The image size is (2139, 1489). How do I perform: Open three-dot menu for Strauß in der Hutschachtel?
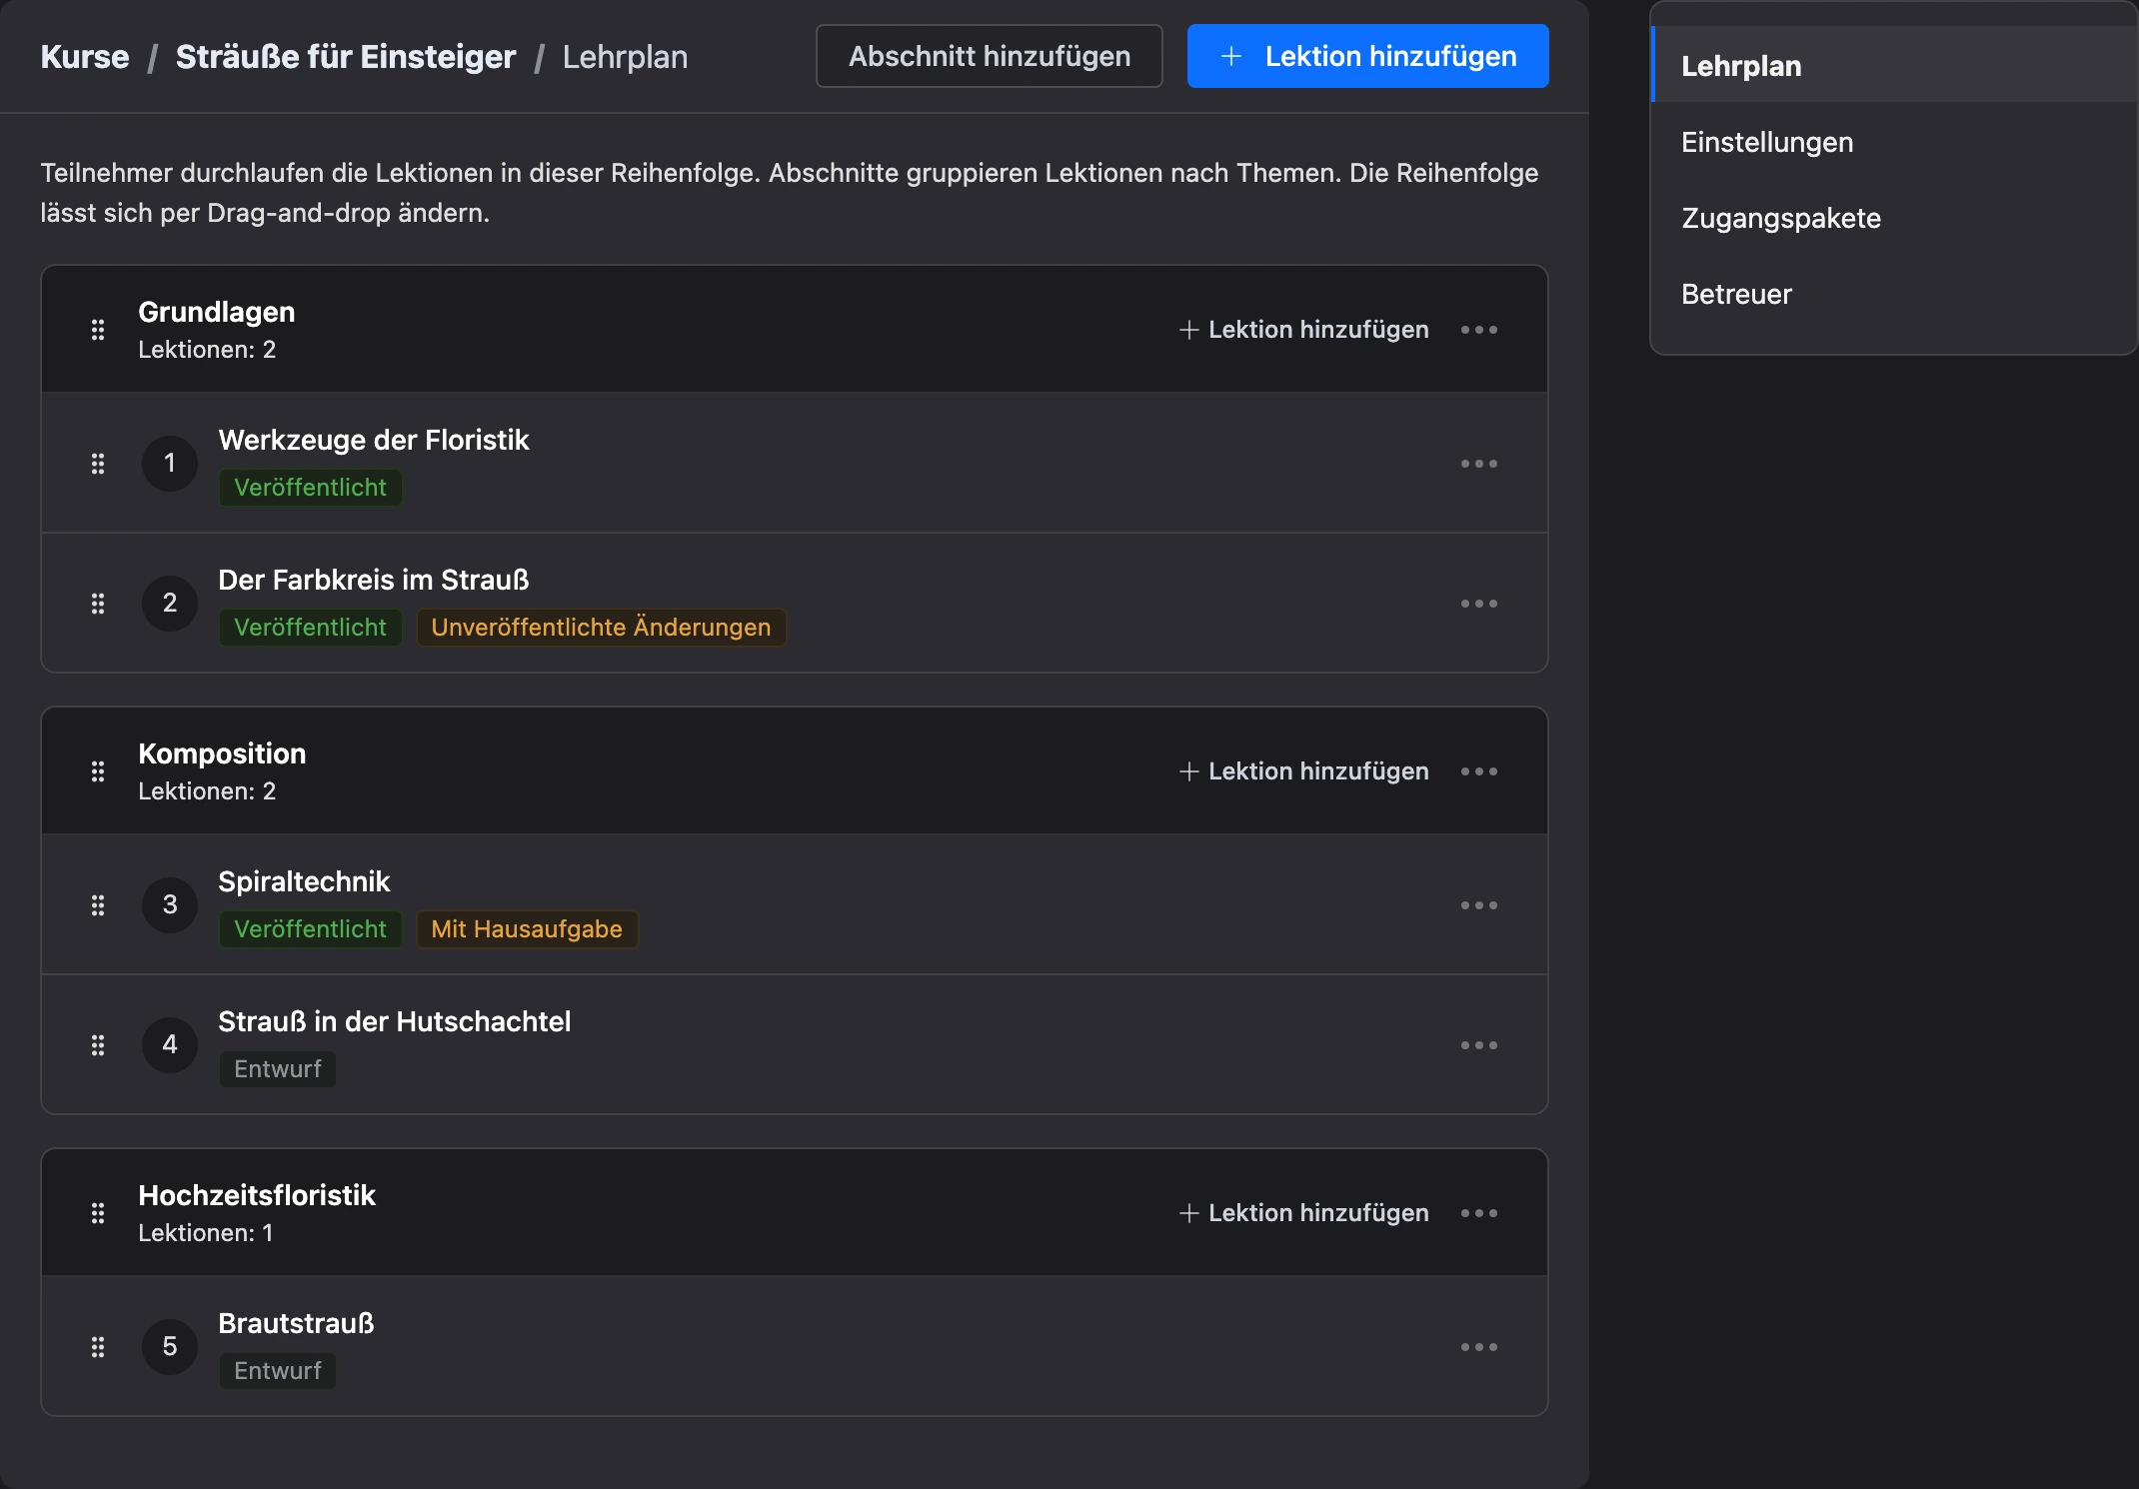point(1479,1045)
